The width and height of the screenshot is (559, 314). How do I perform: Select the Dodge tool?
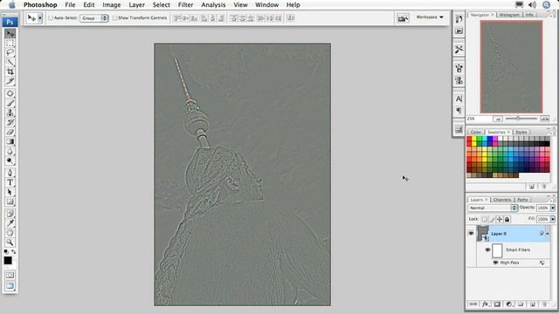(10, 160)
